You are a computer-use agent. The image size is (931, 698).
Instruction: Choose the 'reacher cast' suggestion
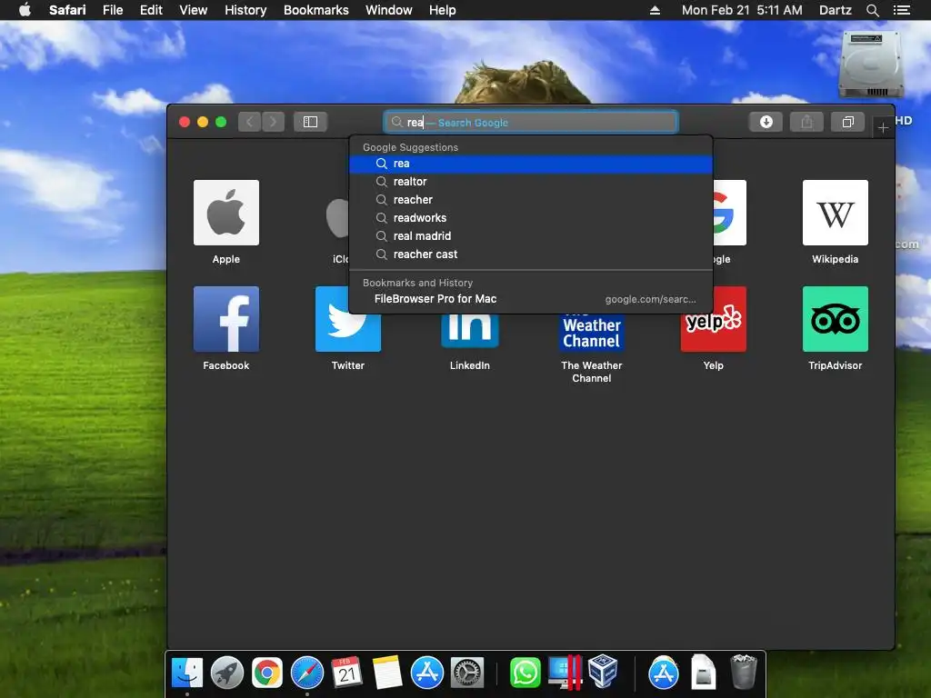coord(531,254)
